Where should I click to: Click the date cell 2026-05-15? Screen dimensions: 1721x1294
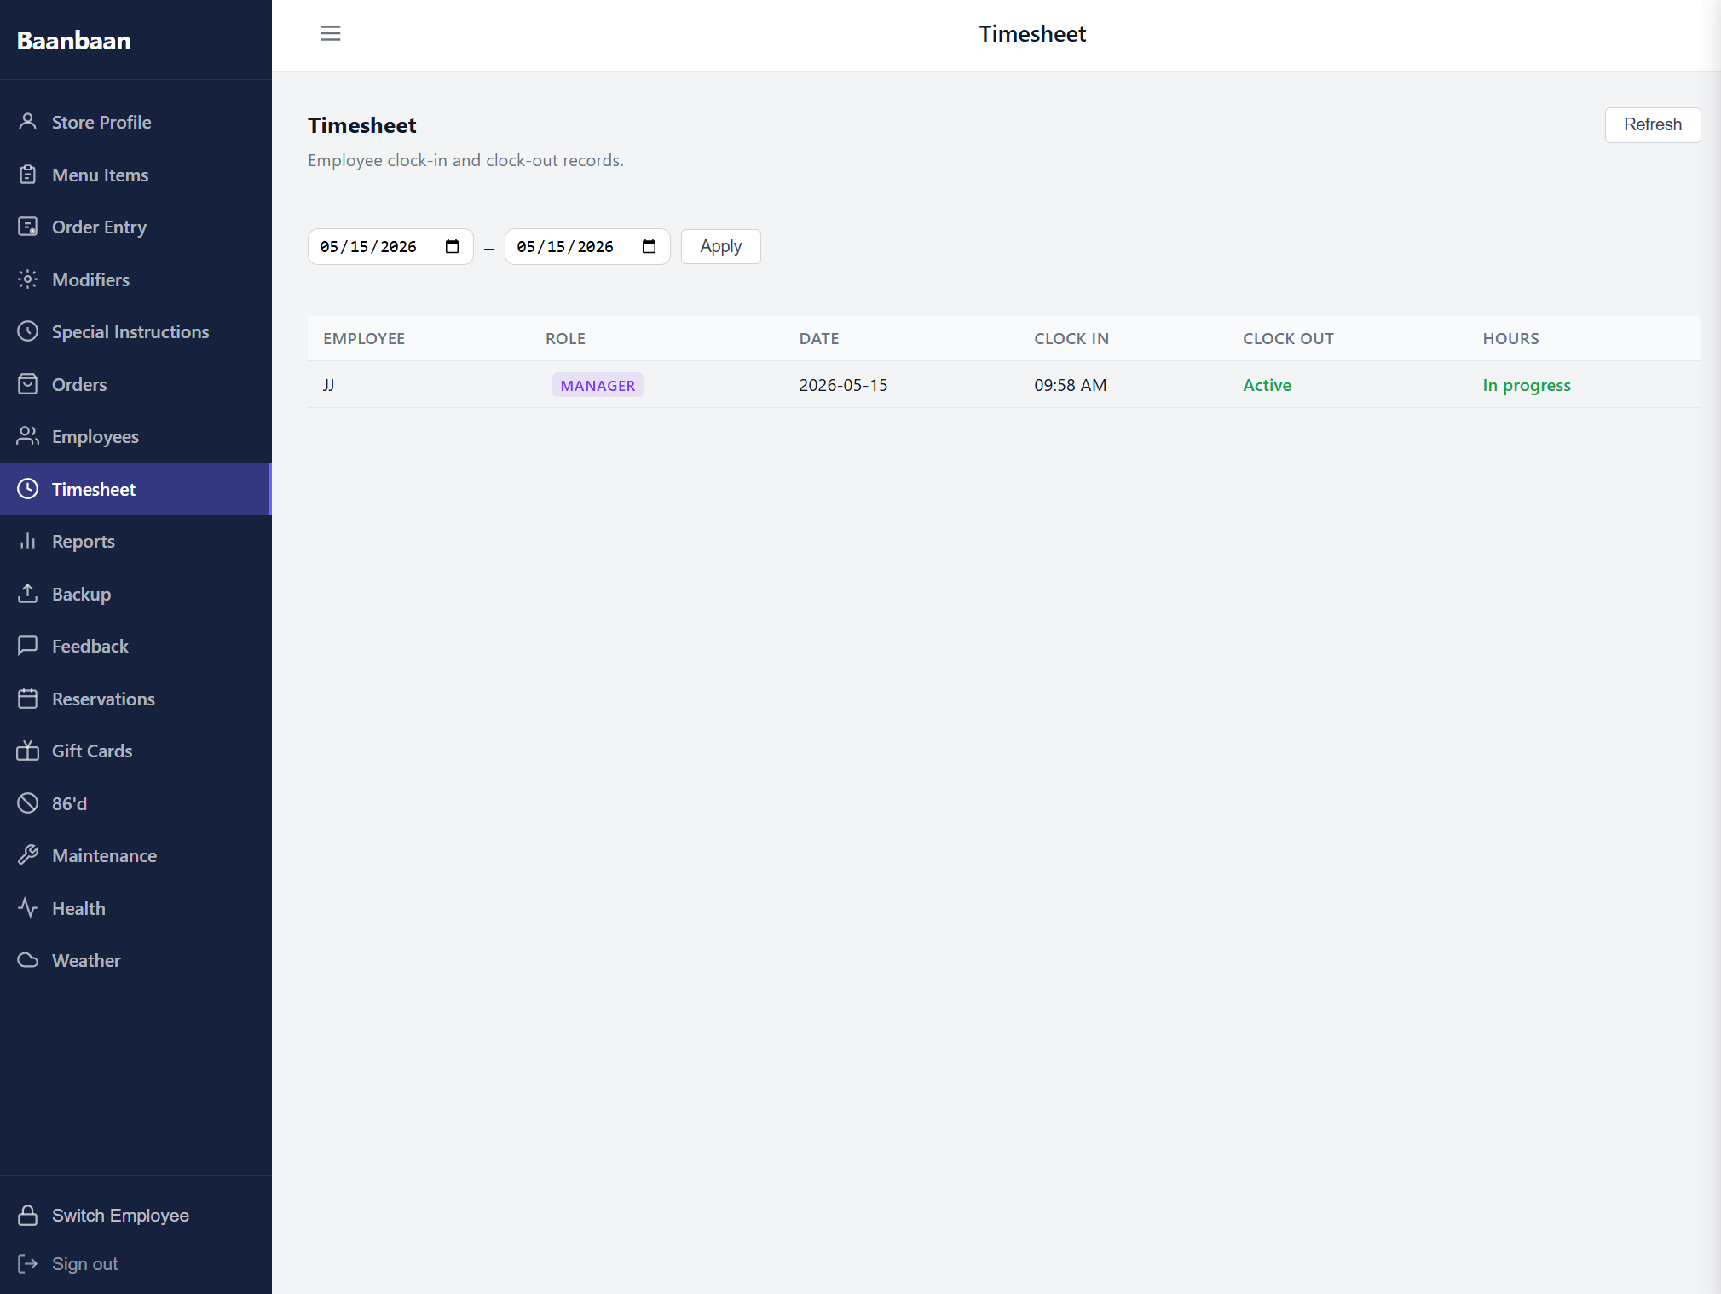pyautogui.click(x=843, y=385)
